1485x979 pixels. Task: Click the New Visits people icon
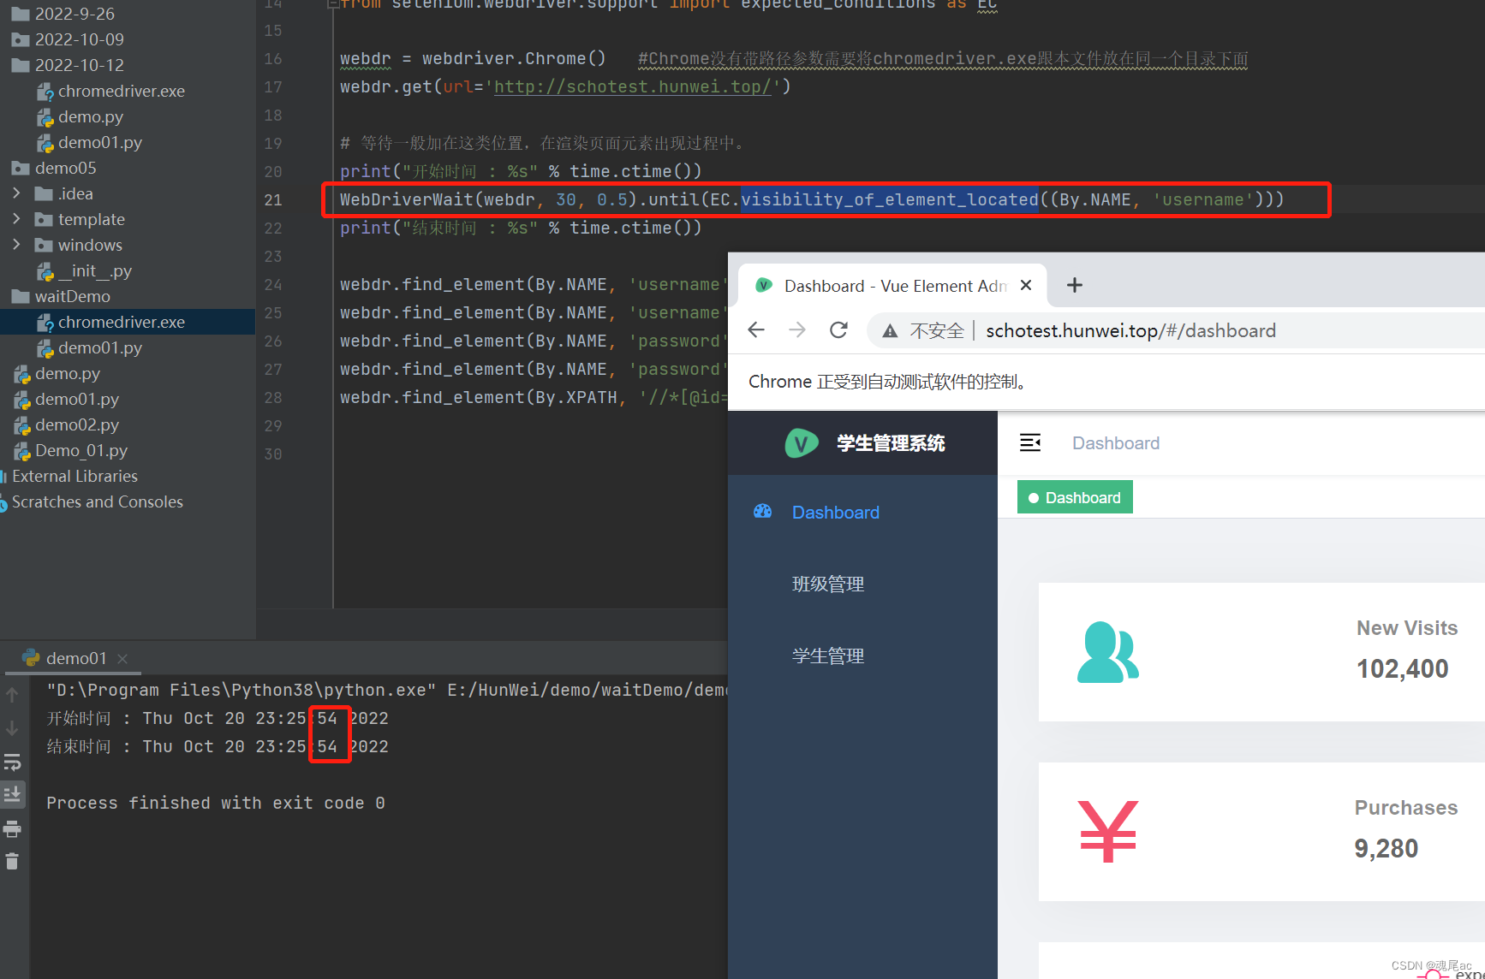click(1107, 652)
